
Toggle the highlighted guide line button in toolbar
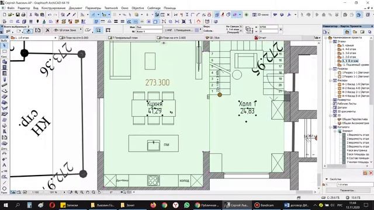(93, 15)
